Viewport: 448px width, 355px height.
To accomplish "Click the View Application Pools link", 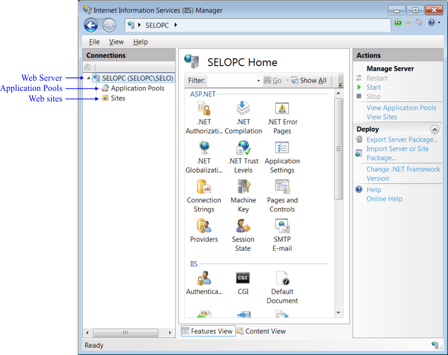I will (x=401, y=108).
